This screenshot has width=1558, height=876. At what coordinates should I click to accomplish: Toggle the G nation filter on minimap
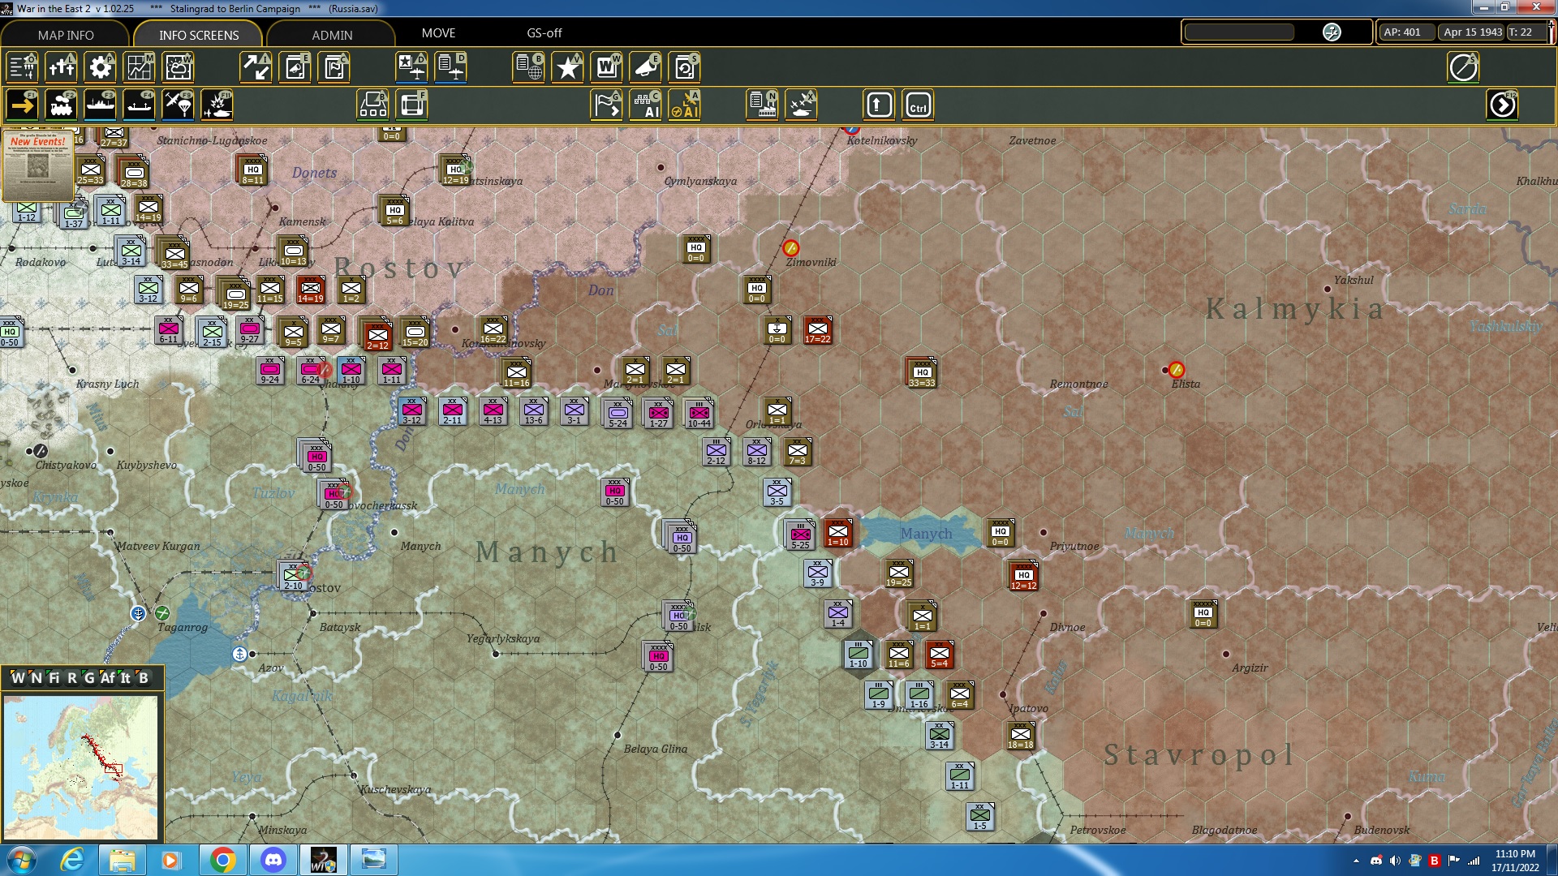[89, 678]
